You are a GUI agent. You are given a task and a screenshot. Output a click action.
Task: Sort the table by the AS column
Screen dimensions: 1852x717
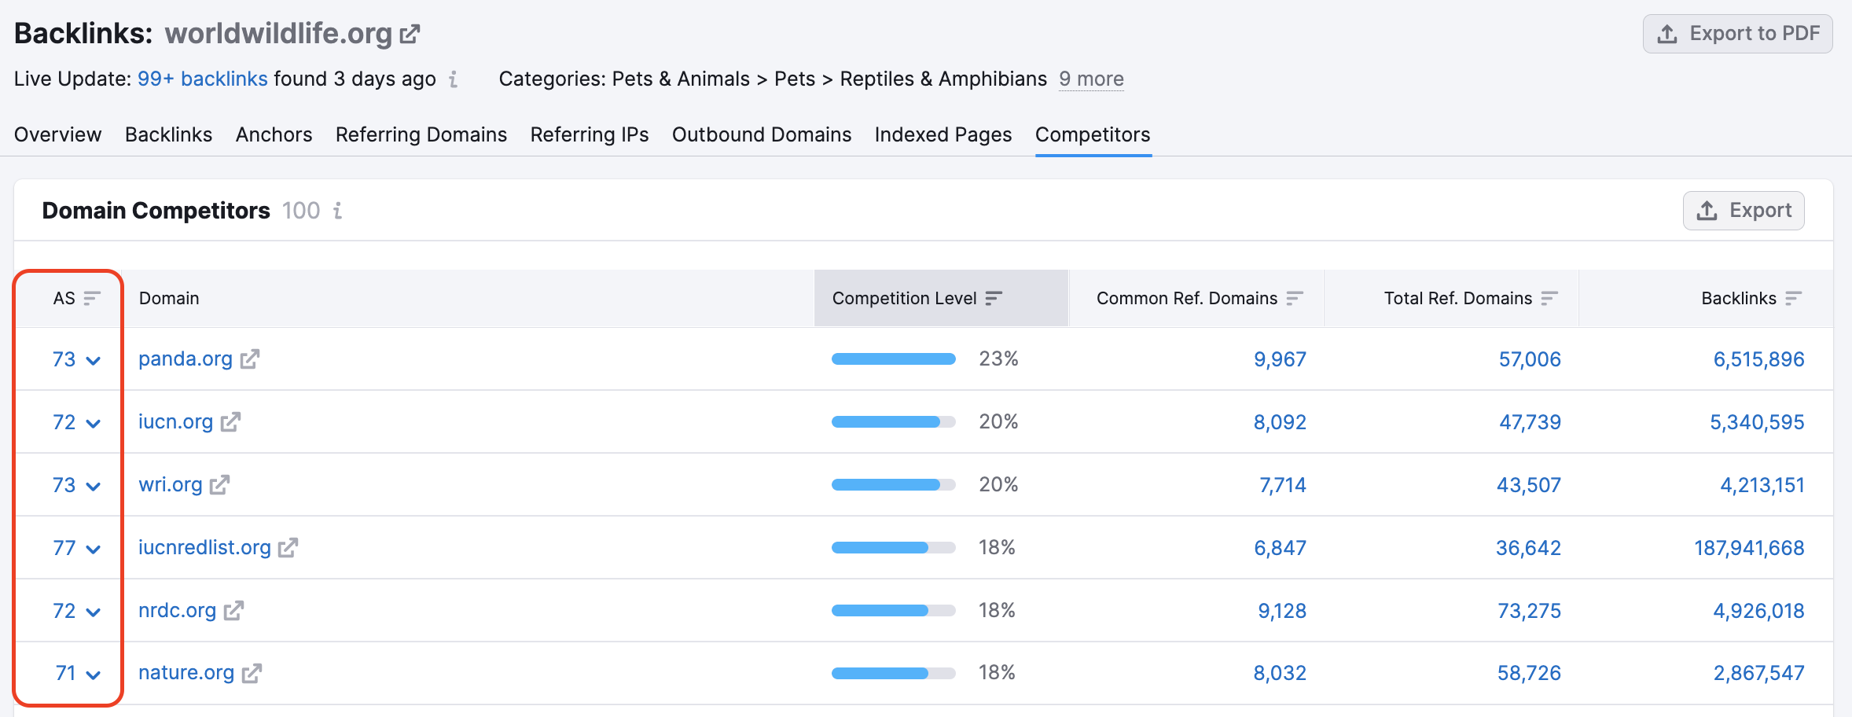[x=92, y=298]
